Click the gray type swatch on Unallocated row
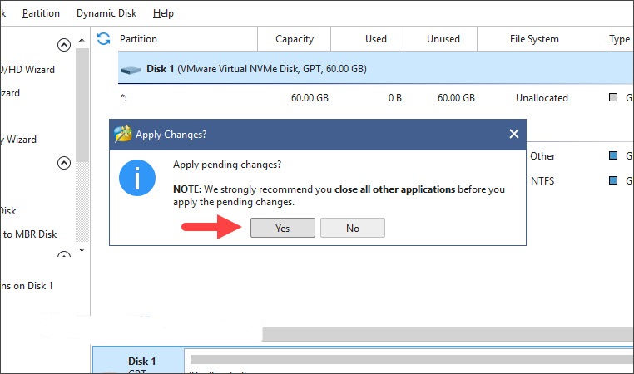This screenshot has width=634, height=374. coord(613,97)
